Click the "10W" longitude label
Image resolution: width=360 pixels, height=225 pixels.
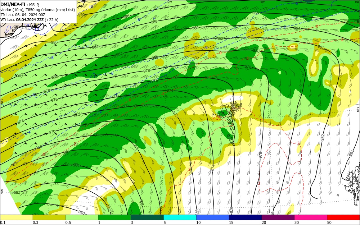[x=169, y=2]
